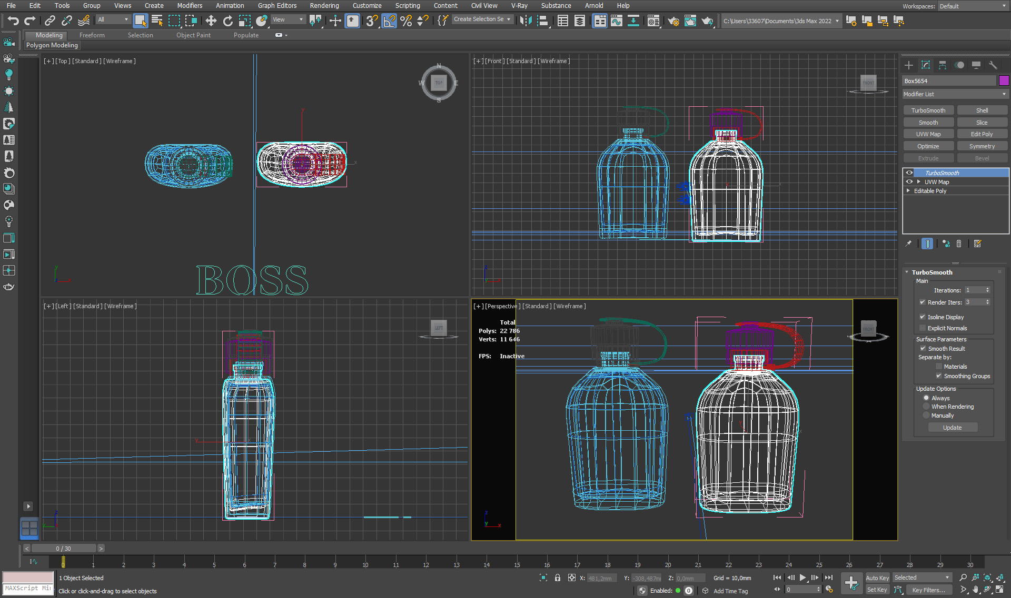Expand the Editable Poly stack entry
The width and height of the screenshot is (1011, 598).
click(908, 191)
